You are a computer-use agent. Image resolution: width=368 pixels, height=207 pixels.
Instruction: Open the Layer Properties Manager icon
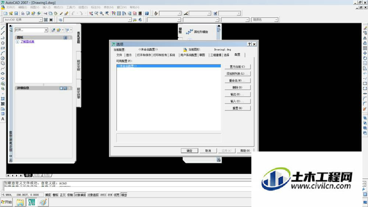61,20
